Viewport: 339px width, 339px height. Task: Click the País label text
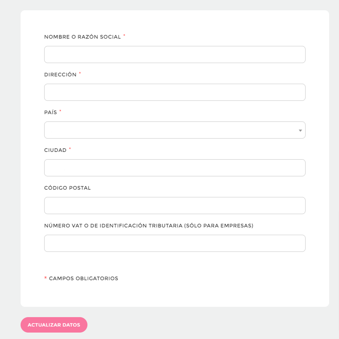[x=51, y=112]
